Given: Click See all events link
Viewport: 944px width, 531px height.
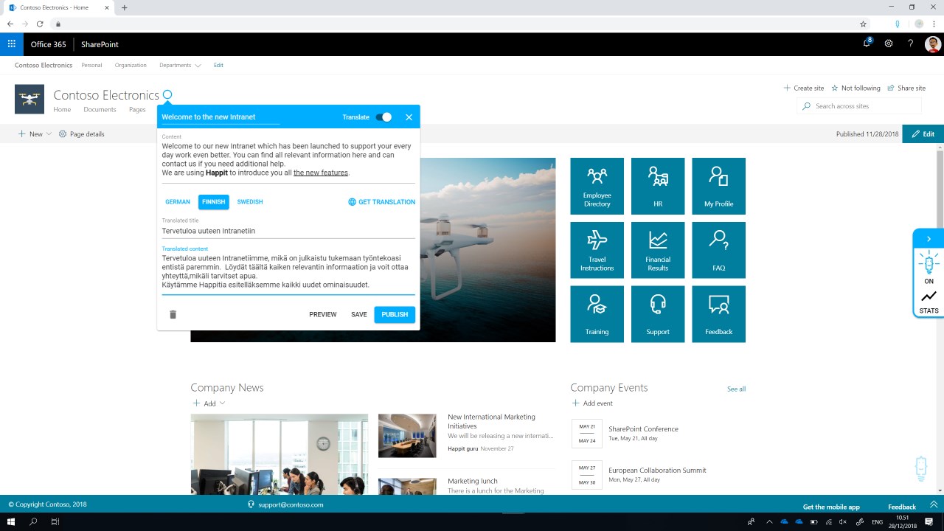Looking at the screenshot, I should [x=736, y=389].
